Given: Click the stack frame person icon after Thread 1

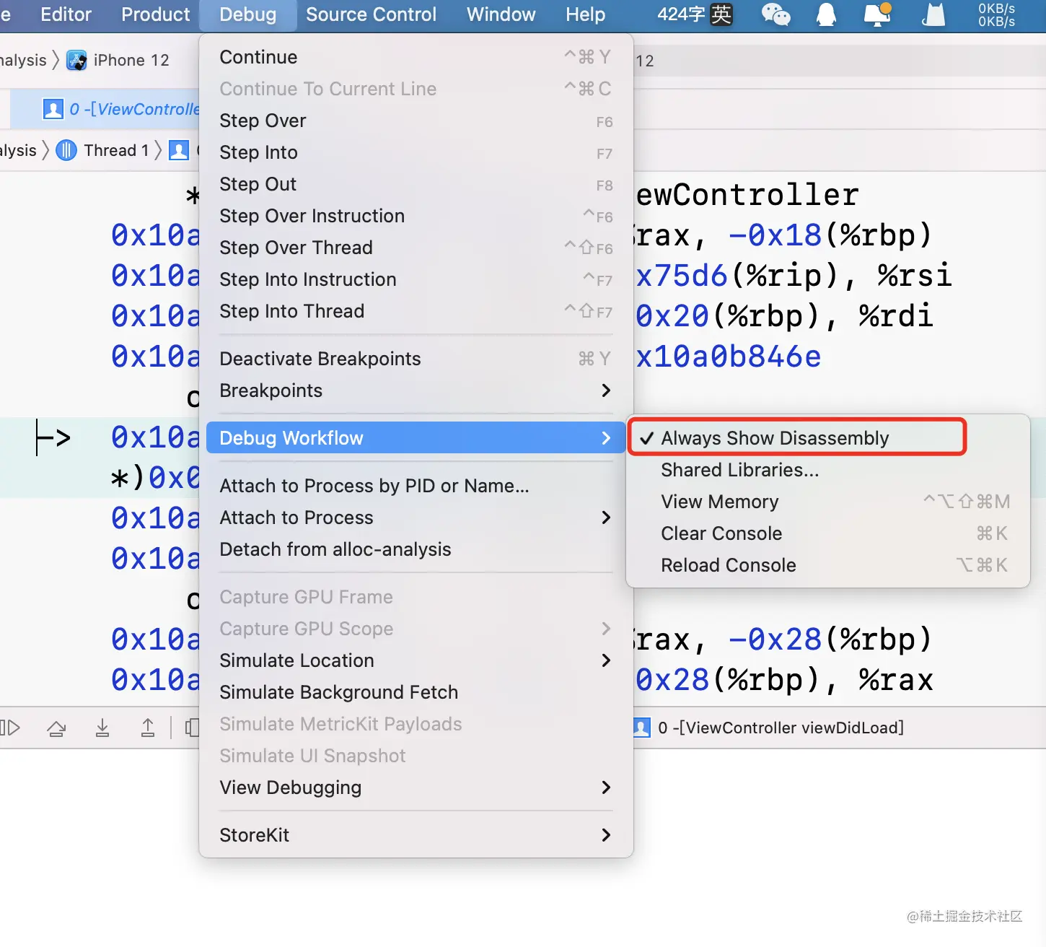Looking at the screenshot, I should 178,150.
